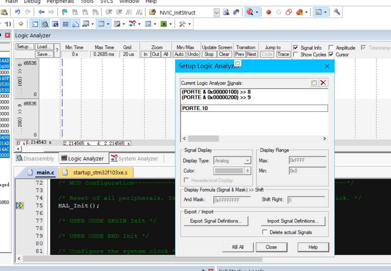Toggle the Start/Stop Debug Session icon

(250, 12)
